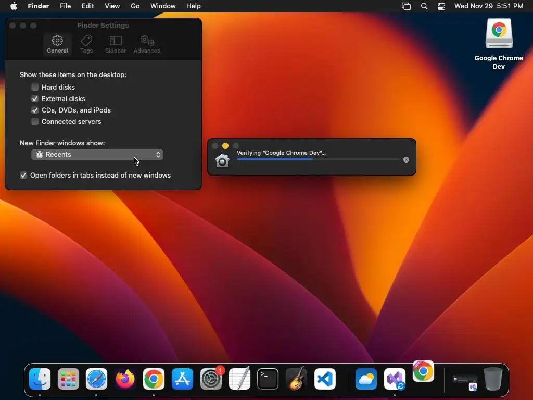Switch to Tags tab in Finder Settings

86,44
